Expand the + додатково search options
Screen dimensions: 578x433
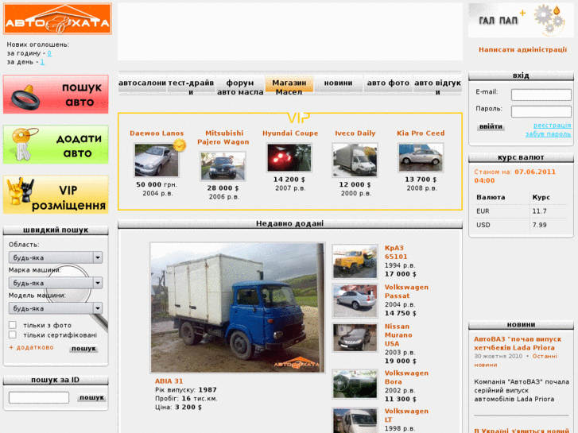31,347
